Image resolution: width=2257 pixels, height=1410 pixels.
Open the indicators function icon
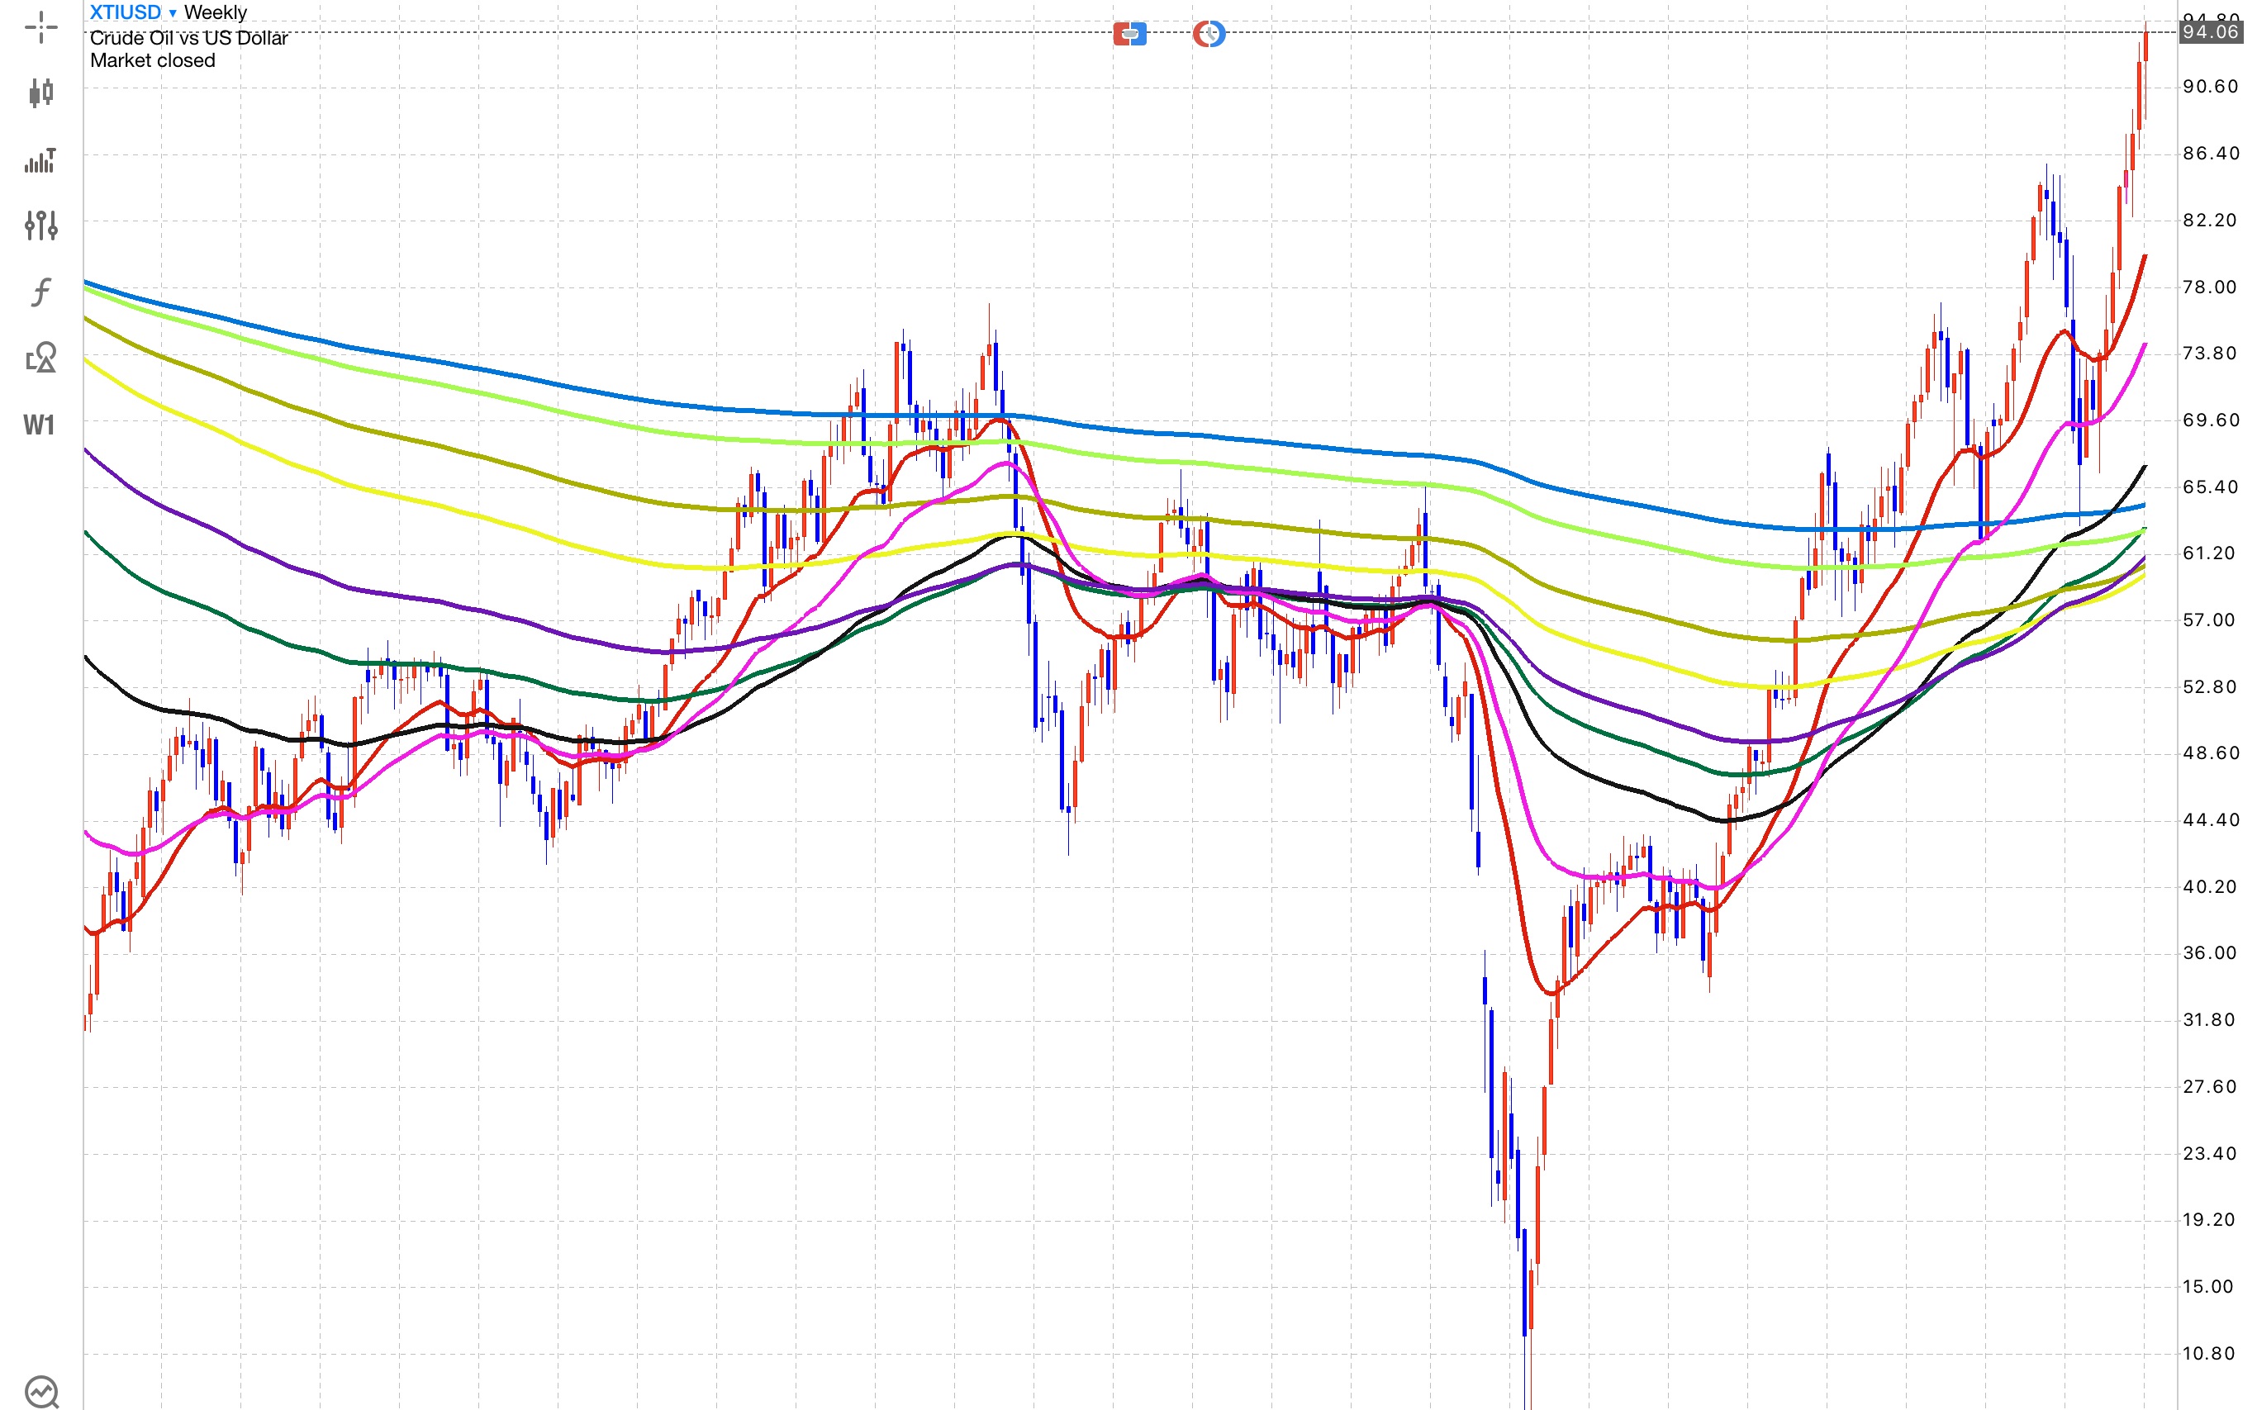coord(41,292)
